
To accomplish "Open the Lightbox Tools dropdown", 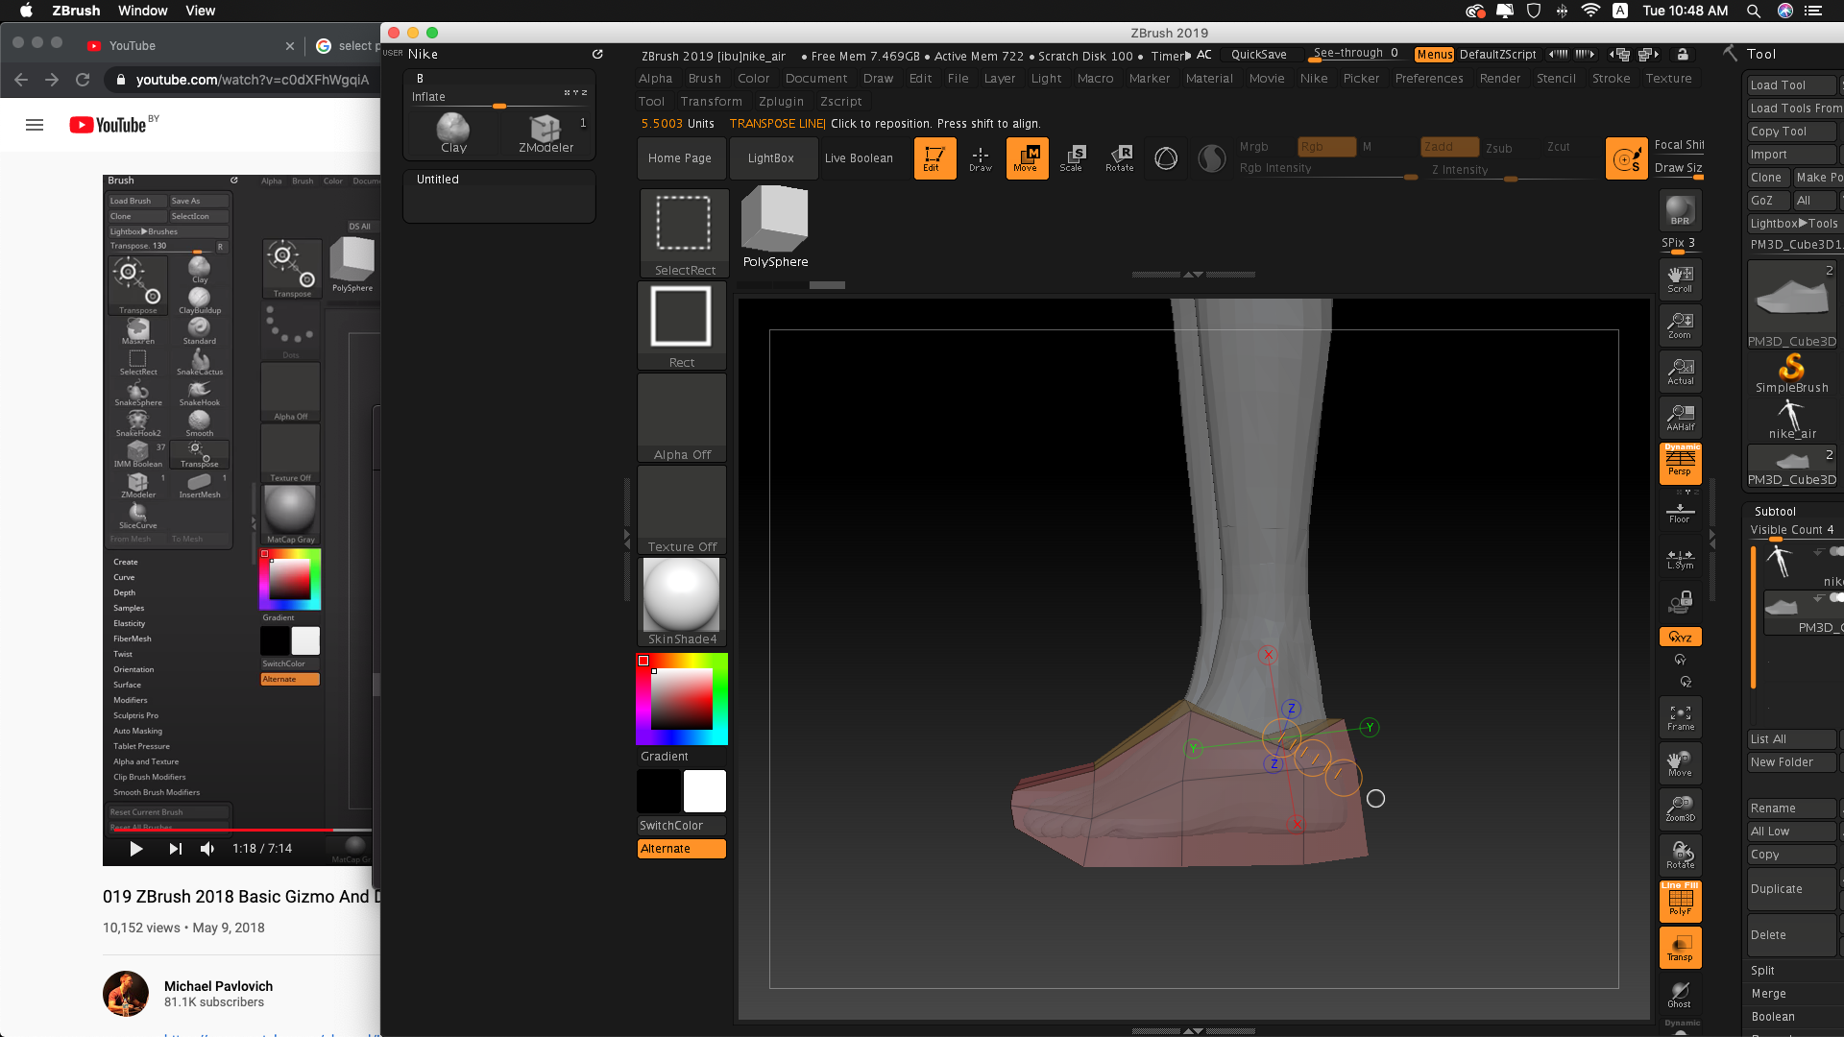I will click(1793, 224).
